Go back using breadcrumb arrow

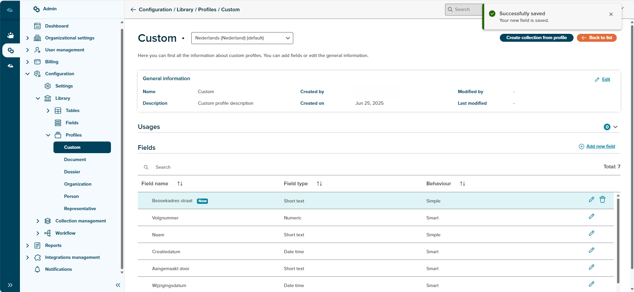tap(133, 10)
